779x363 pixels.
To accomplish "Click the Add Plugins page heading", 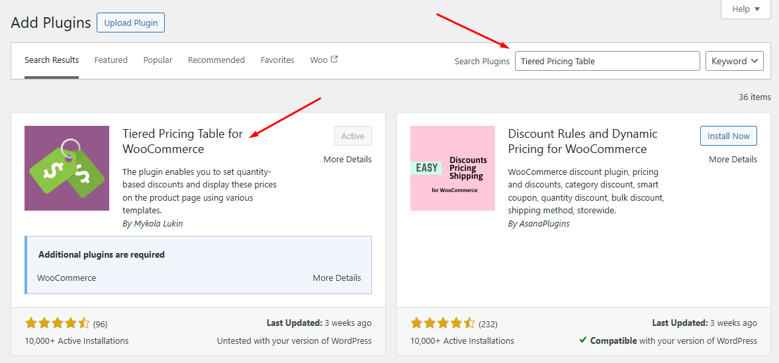I will coord(51,23).
